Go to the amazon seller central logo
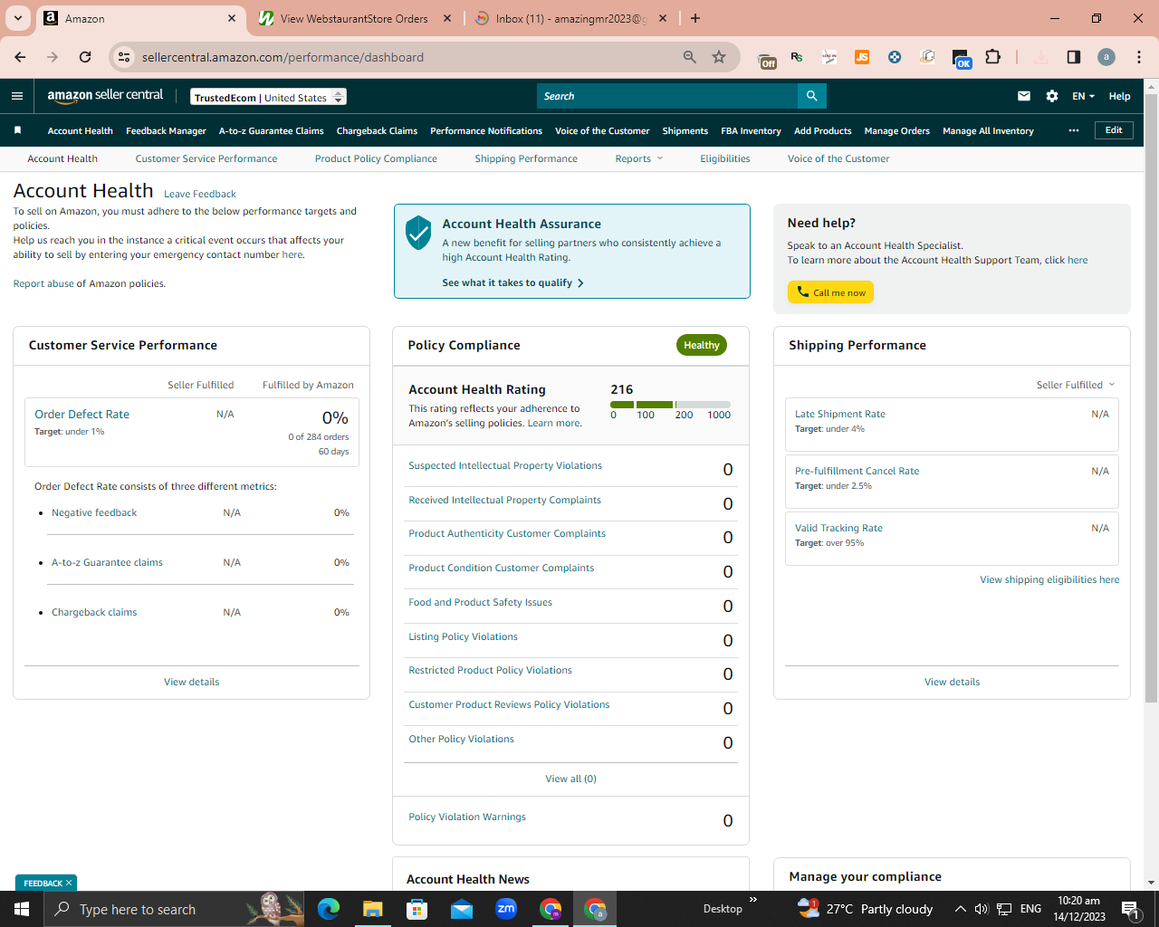Screen dimensions: 1159x927 tap(105, 96)
